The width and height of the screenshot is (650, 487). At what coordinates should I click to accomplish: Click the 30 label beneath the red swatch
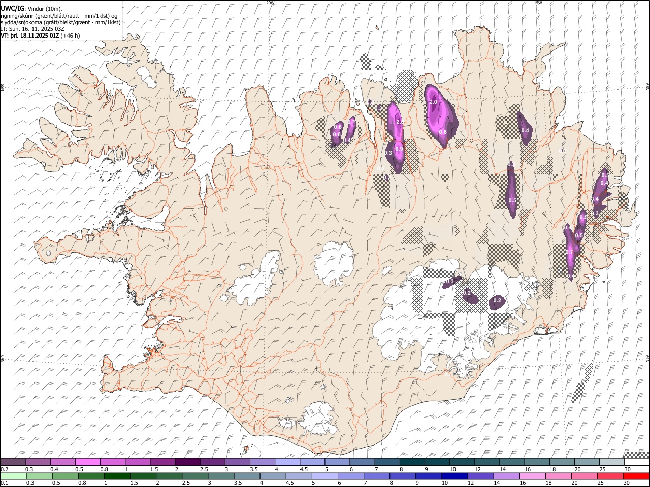click(x=627, y=483)
